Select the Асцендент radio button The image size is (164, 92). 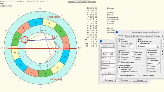click(119, 41)
